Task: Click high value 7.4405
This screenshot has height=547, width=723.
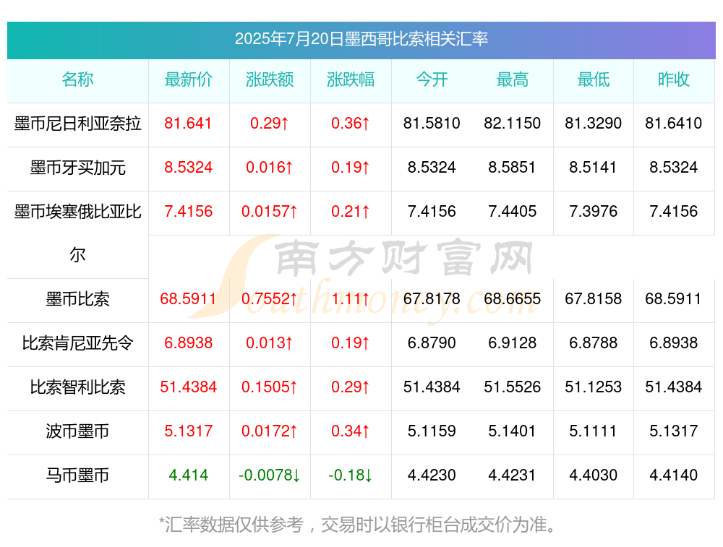Action: click(x=513, y=212)
